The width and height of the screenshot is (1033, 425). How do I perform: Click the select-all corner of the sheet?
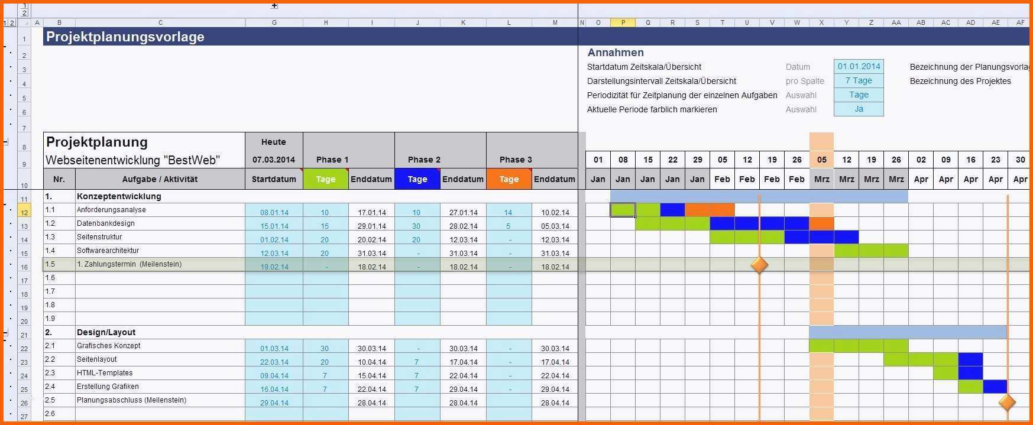24,22
